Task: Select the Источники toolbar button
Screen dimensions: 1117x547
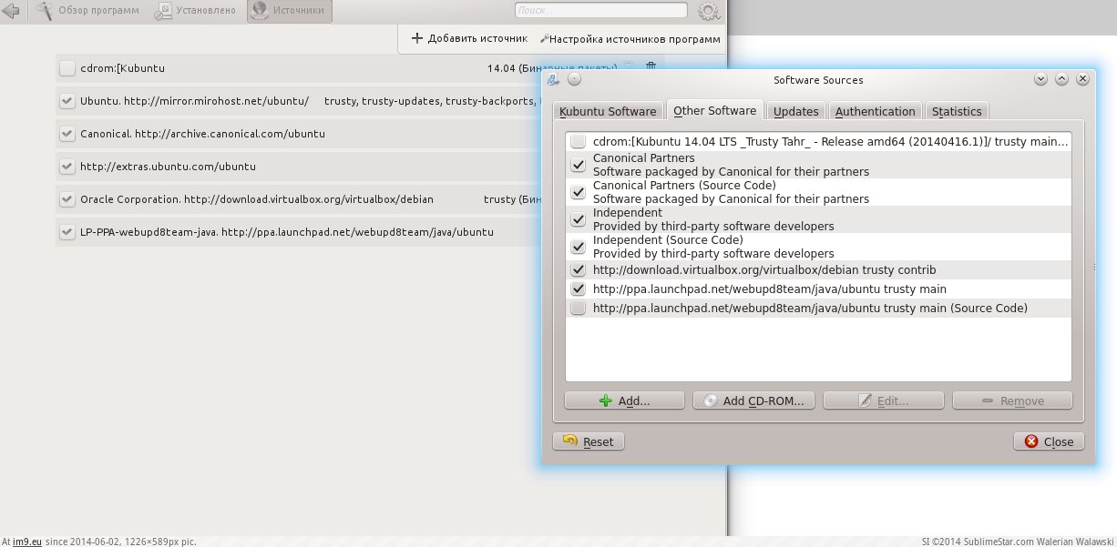Action: point(289,11)
